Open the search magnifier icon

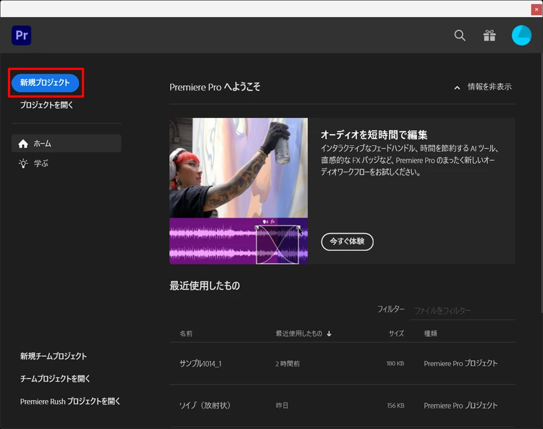pos(459,36)
